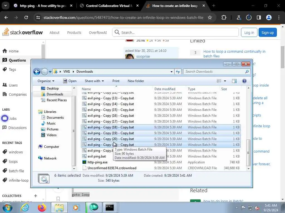The width and height of the screenshot is (285, 213).
Task: Click Print in Explorer toolbar
Action: click(x=116, y=81)
